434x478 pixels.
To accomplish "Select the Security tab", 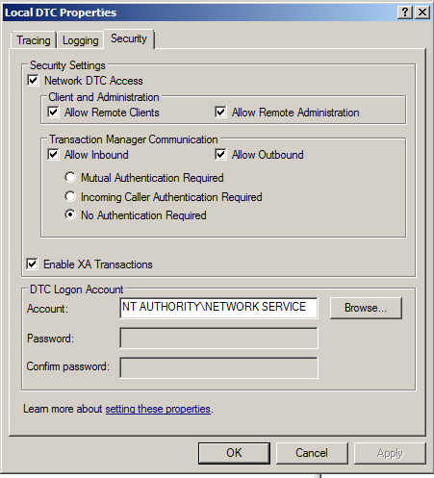I will (x=129, y=38).
